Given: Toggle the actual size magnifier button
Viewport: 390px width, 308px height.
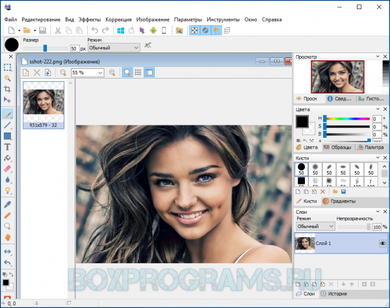Looking at the screenshot, I should 127,73.
